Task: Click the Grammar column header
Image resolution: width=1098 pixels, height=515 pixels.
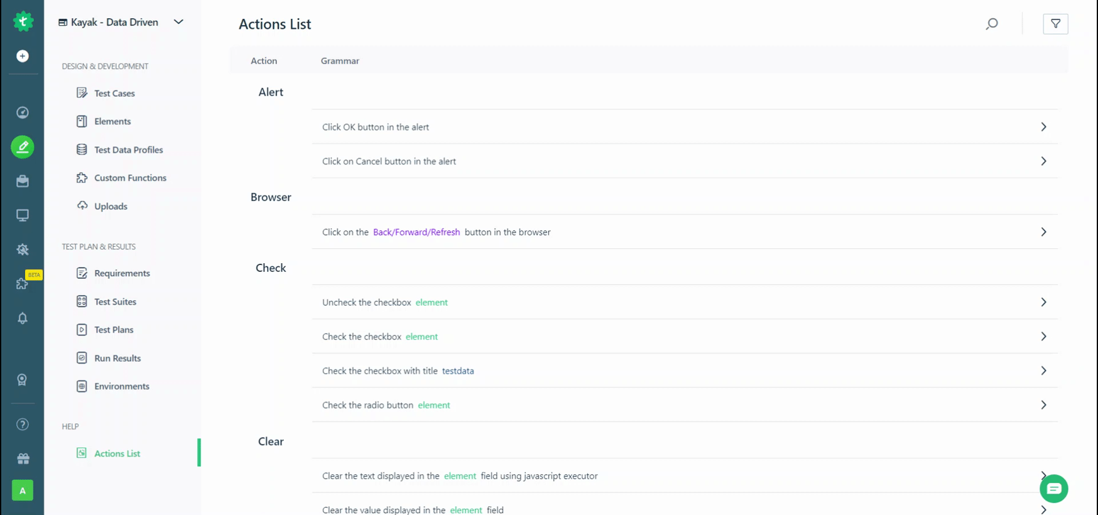Action: (x=340, y=61)
